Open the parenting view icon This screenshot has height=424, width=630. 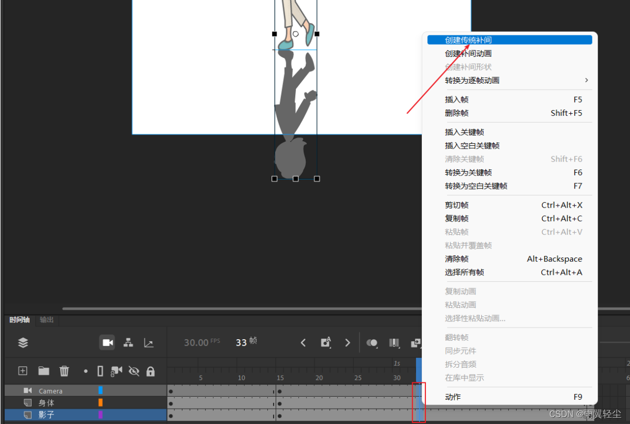128,342
